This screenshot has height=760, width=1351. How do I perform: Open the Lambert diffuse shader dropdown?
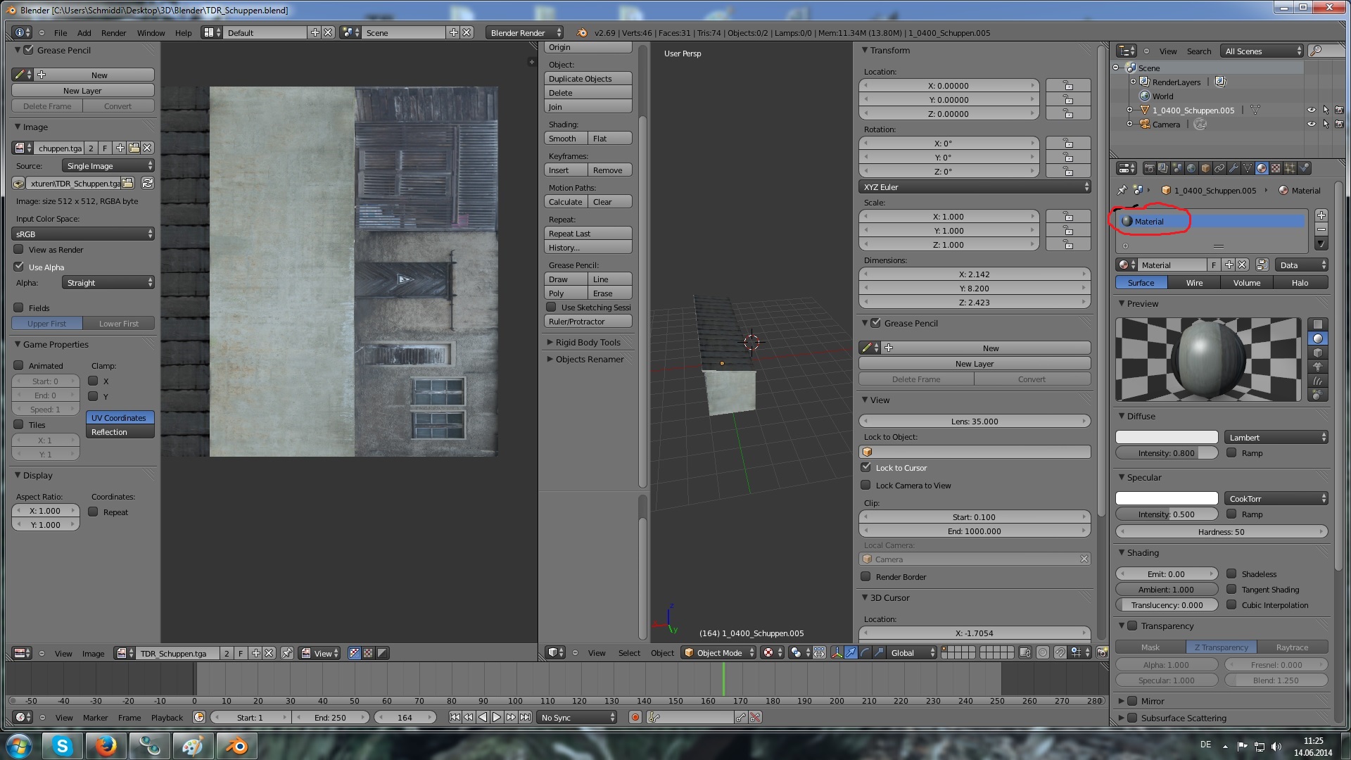click(1276, 437)
